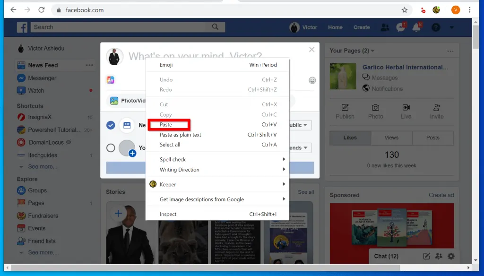Toggle the bookmark star in address bar

[x=404, y=9]
